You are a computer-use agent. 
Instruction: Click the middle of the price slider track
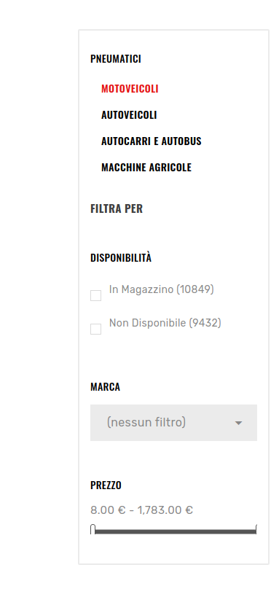click(175, 531)
